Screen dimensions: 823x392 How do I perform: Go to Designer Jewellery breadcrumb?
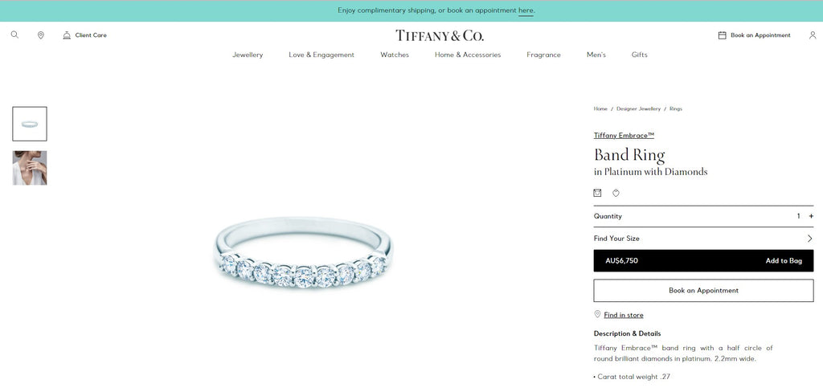[x=639, y=108]
